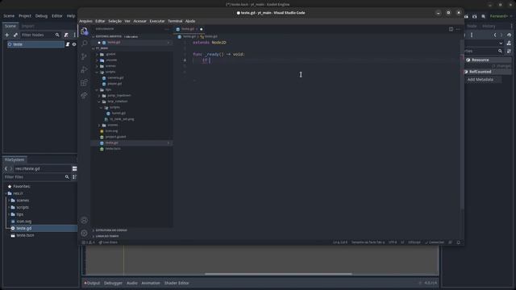Open the Accounts icon in VS Code activity bar
The image size is (516, 290).
pyautogui.click(x=84, y=220)
